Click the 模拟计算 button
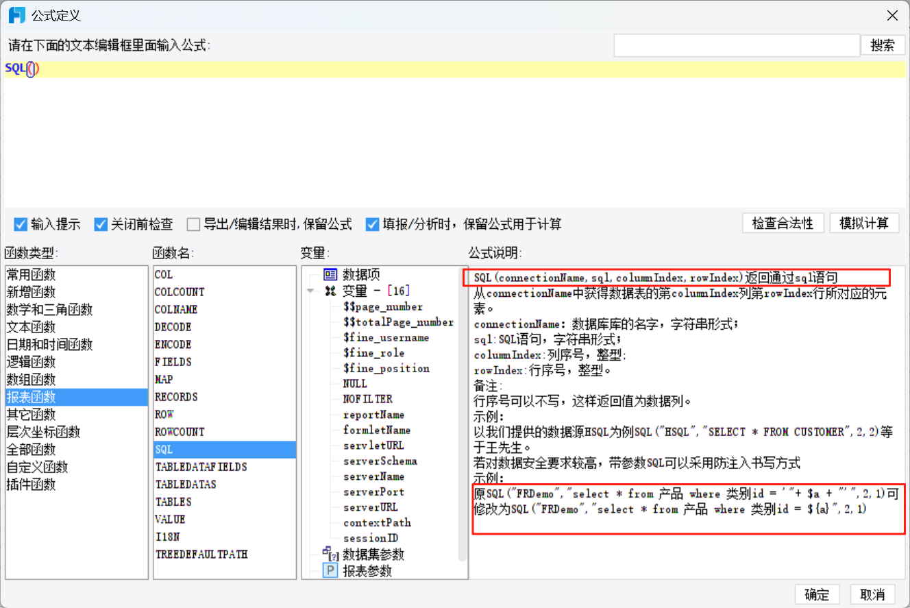The width and height of the screenshot is (910, 608). (x=864, y=223)
